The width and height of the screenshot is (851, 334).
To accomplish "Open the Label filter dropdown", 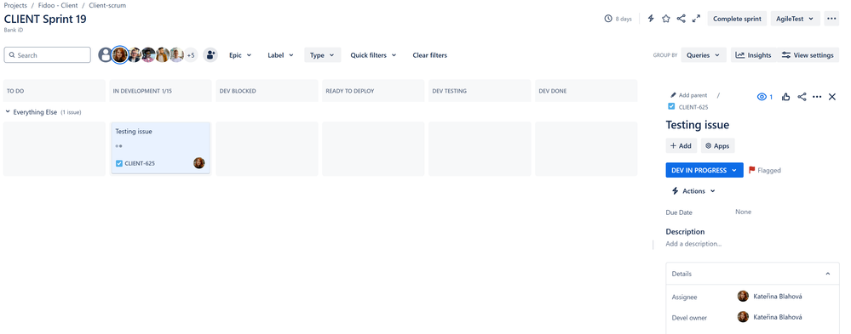I will click(280, 54).
